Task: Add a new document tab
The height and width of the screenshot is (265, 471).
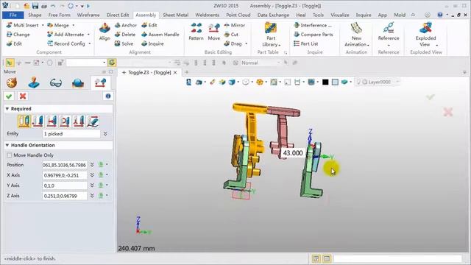Action: [x=186, y=72]
